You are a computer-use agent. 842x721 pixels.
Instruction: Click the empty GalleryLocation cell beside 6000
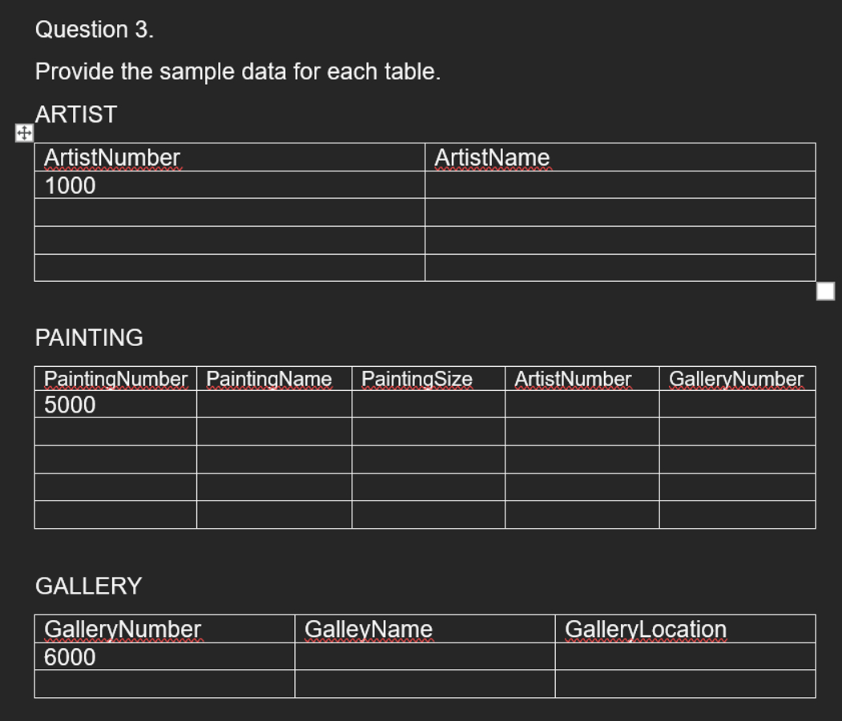686,656
